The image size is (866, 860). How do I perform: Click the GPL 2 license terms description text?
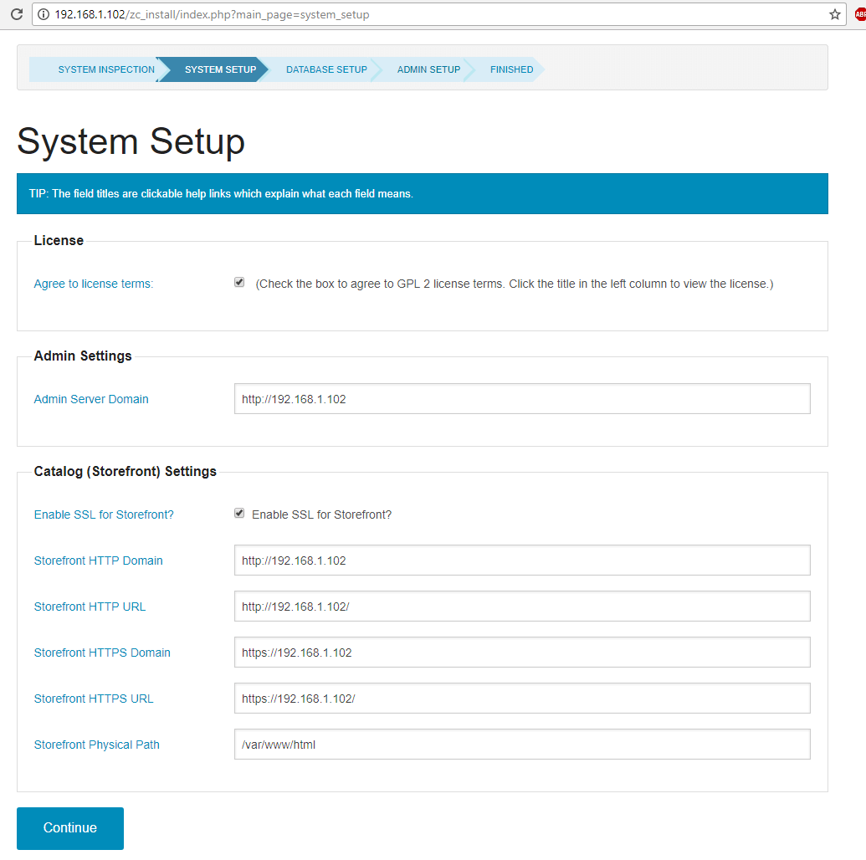(515, 284)
